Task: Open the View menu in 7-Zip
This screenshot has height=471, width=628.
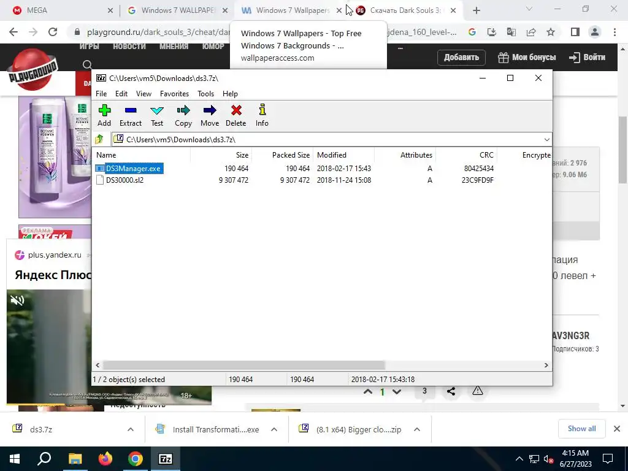Action: point(144,94)
